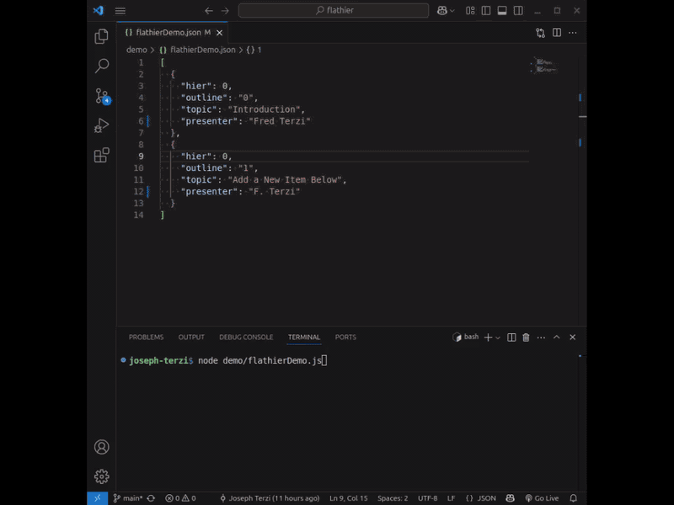Toggle the bottom panel visibility
Screen dimensions: 674x505
coord(502,11)
